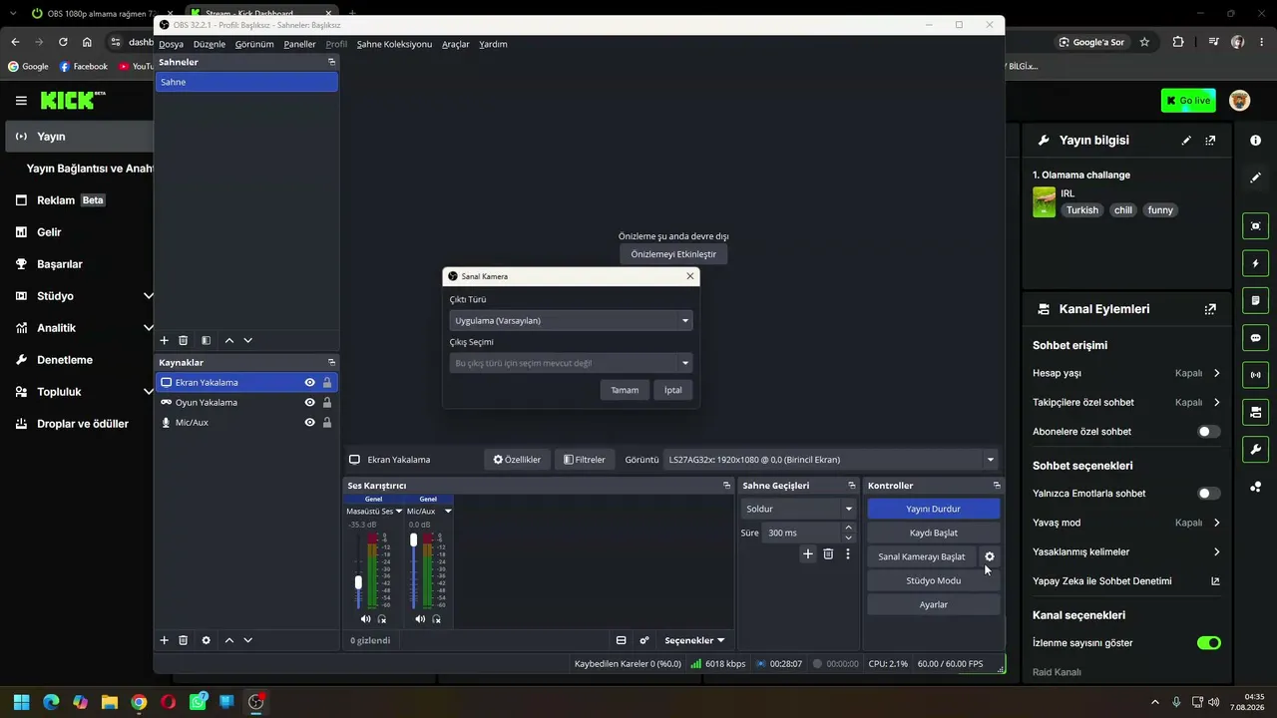This screenshot has height=718, width=1277.
Task: Open Araçlar menu in OBS
Action: pos(456,44)
